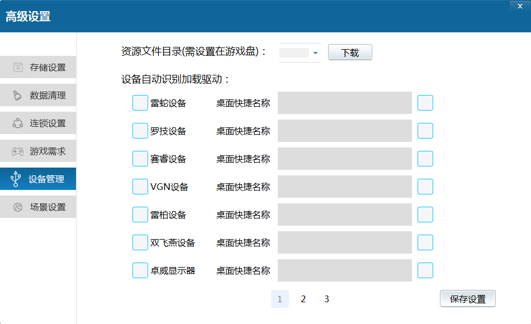
Task: Click the 下载 button
Action: coord(350,52)
